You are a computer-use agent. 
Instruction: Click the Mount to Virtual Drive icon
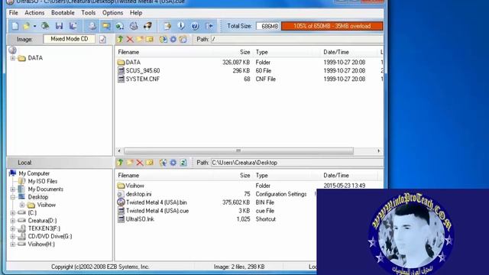click(x=134, y=26)
